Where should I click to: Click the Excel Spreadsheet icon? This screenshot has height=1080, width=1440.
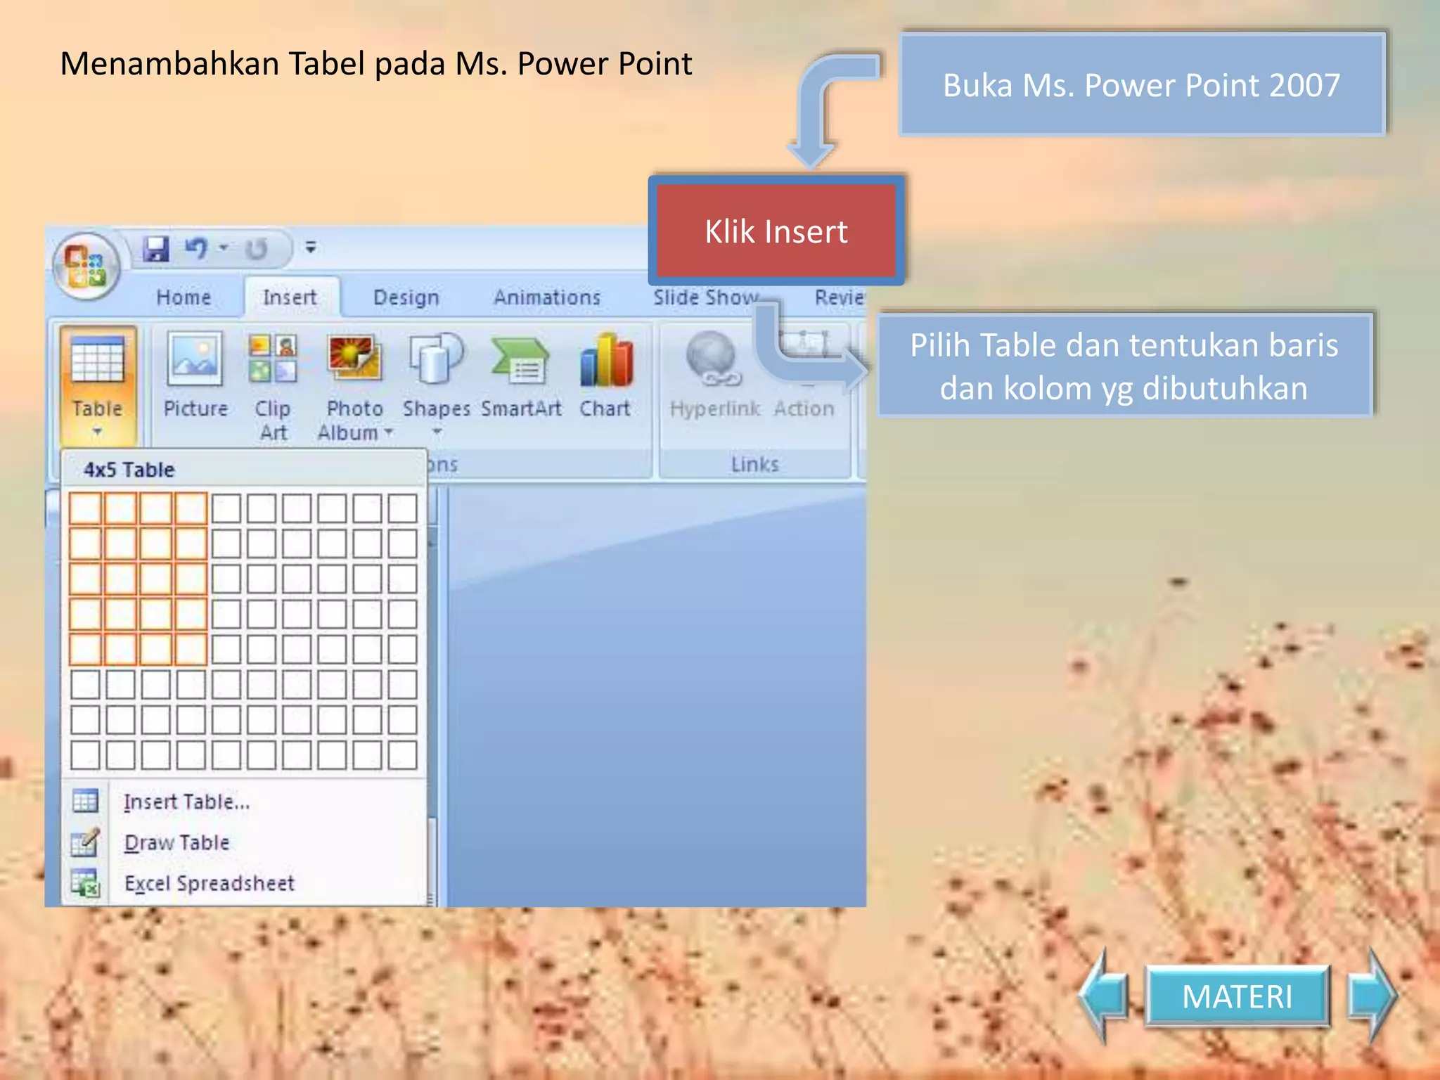86,883
